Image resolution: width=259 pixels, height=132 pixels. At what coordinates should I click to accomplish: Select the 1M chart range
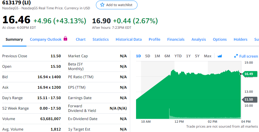click(157, 56)
